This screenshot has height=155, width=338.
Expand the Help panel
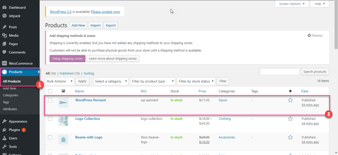(320, 4)
